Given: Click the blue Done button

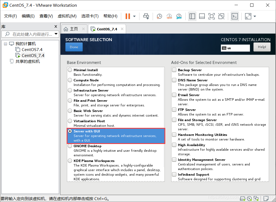Looking at the screenshot, I should click(74, 47).
